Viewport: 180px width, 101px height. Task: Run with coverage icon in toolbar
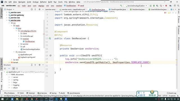point(157,6)
